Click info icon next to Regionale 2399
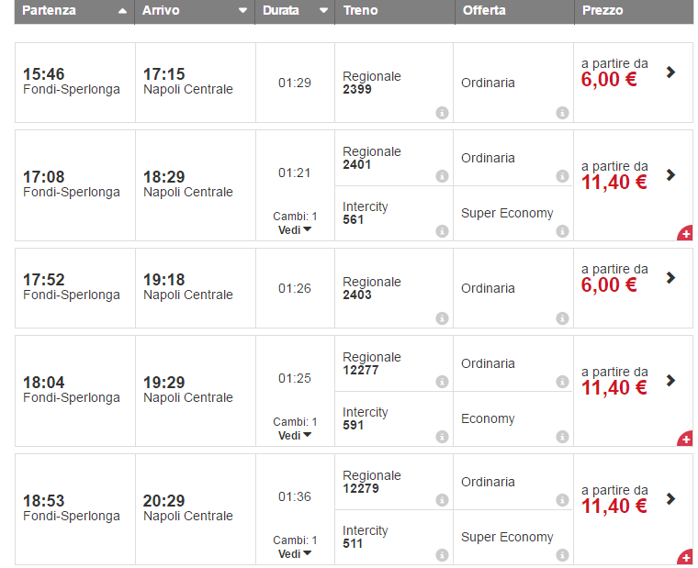Image resolution: width=698 pixels, height=568 pixels. (x=442, y=113)
